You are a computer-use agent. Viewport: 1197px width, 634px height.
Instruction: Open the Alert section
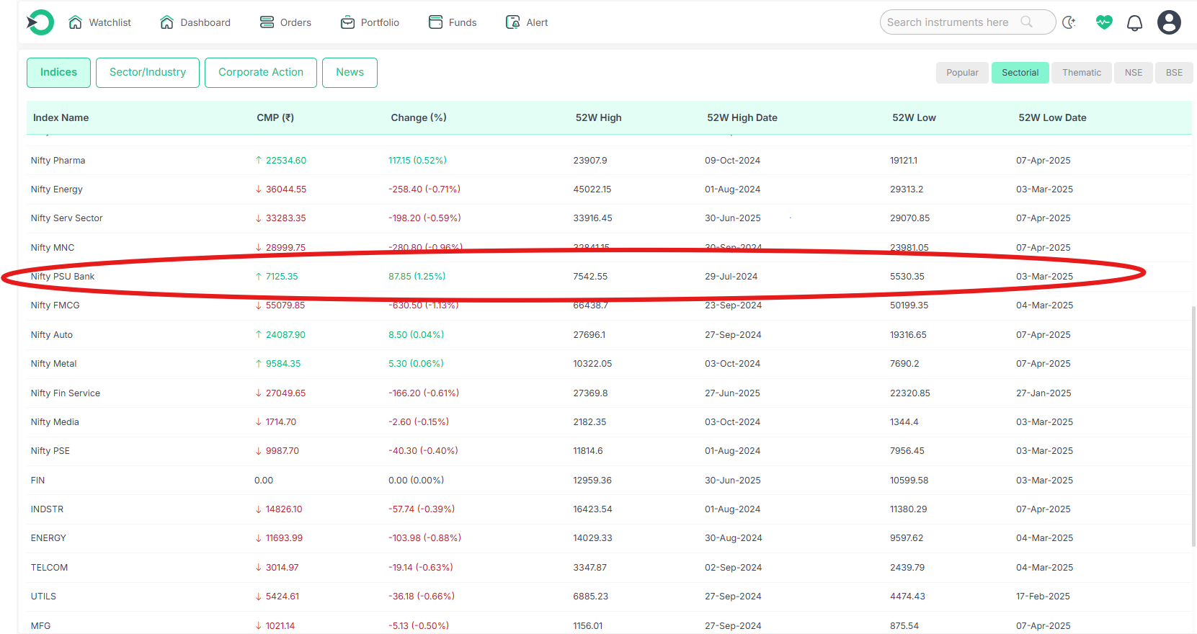(527, 22)
